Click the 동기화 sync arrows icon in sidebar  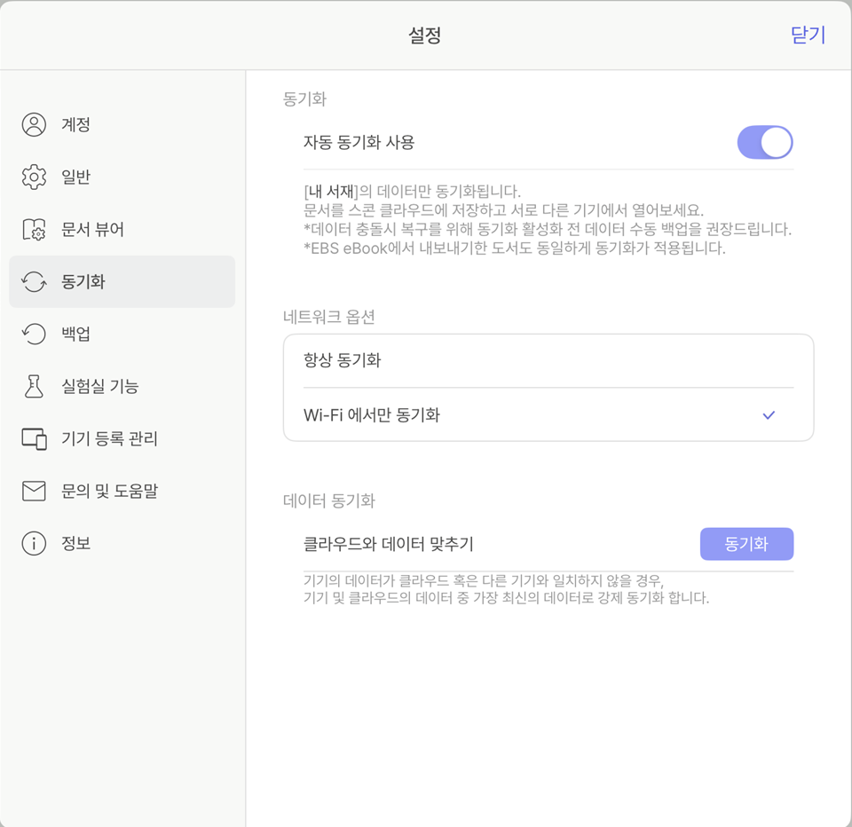34,282
